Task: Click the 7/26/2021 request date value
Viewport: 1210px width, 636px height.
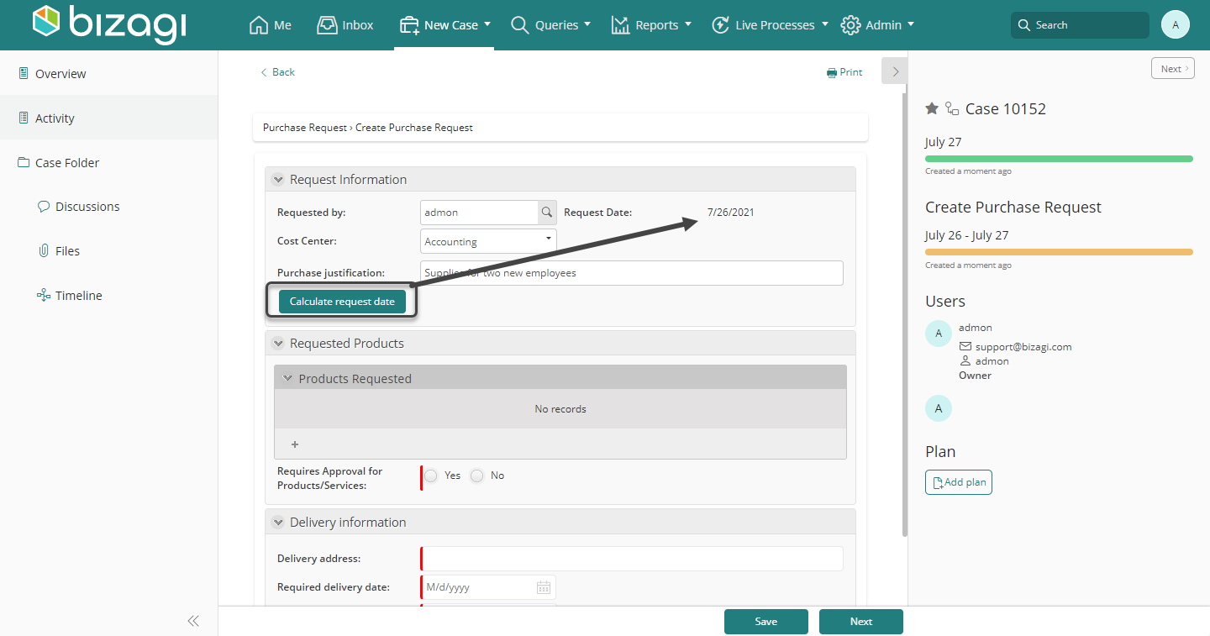Action: (x=731, y=213)
